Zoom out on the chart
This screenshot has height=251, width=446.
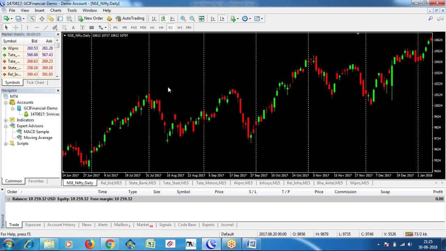tap(192, 18)
